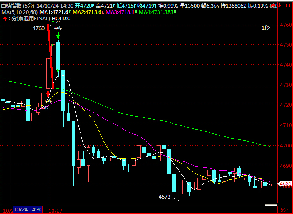Viewport: 293px width, 214px height.
Task: Select the white MA1:4721.6 legend
Action: pyautogui.click(x=54, y=12)
